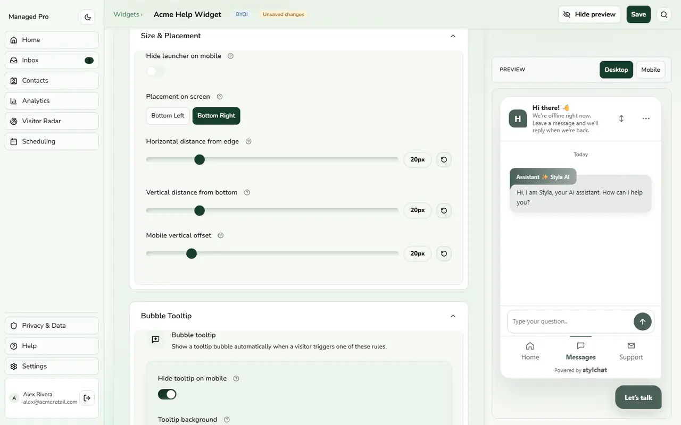The image size is (681, 425).
Task: Turn off Hide tooltip on mobile
Action: tap(167, 394)
